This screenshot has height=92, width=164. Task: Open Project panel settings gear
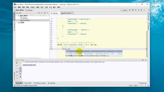tap(45, 13)
